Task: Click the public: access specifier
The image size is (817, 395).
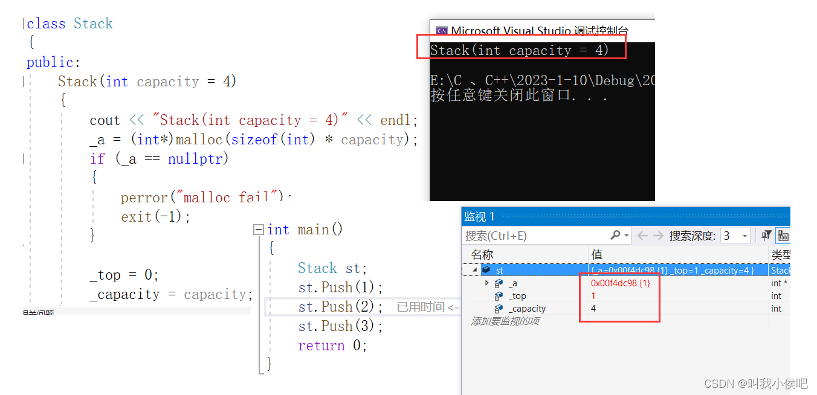Action: (53, 62)
